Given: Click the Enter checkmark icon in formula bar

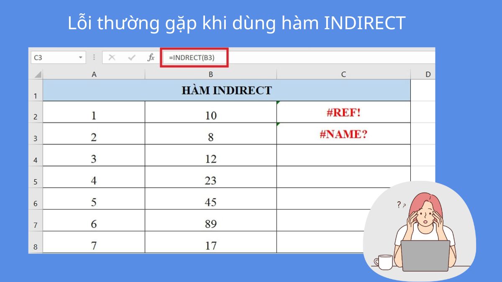Looking at the screenshot, I should [132, 58].
